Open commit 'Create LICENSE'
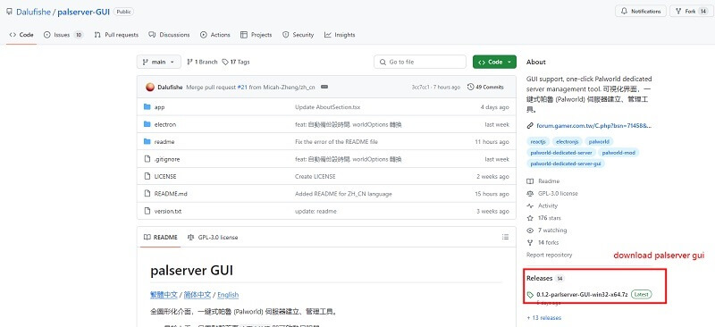The image size is (715, 327). point(315,177)
